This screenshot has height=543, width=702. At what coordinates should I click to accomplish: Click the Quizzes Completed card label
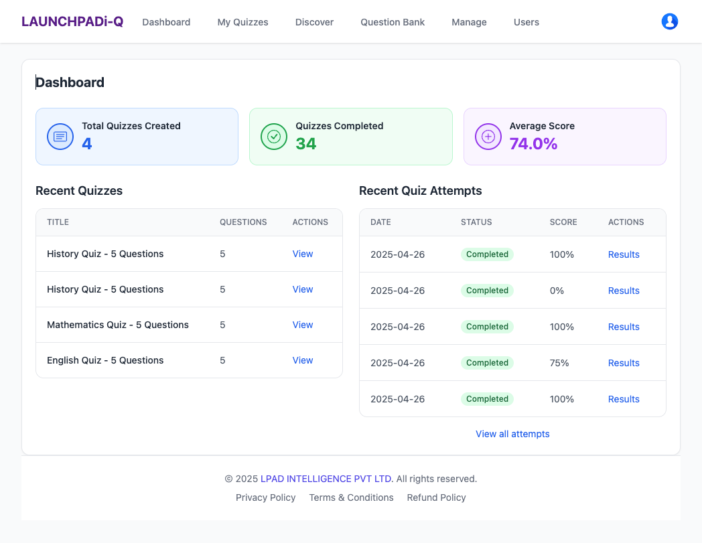340,126
